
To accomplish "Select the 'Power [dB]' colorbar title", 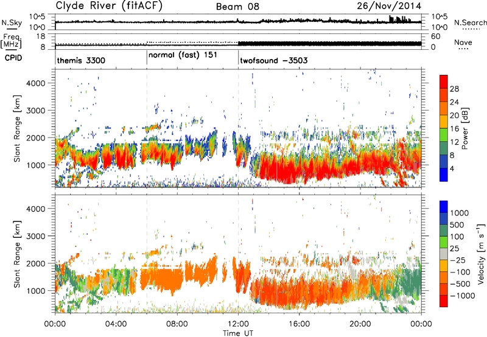I will click(x=464, y=128).
